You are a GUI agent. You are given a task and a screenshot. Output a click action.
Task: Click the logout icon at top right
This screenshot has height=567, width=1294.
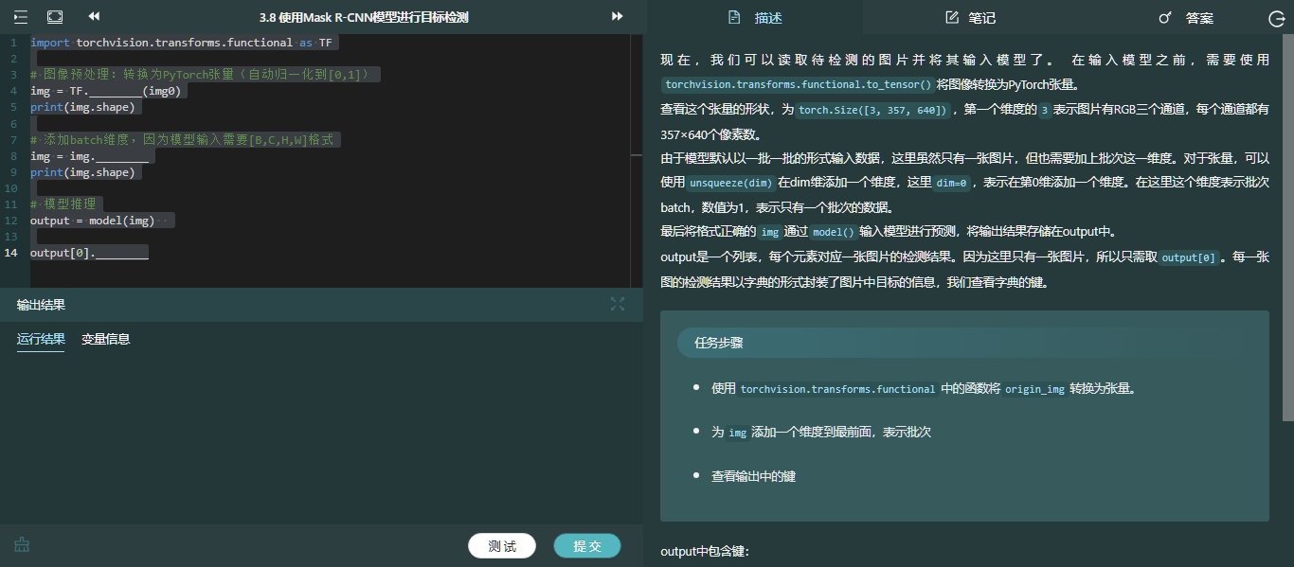[x=1276, y=18]
